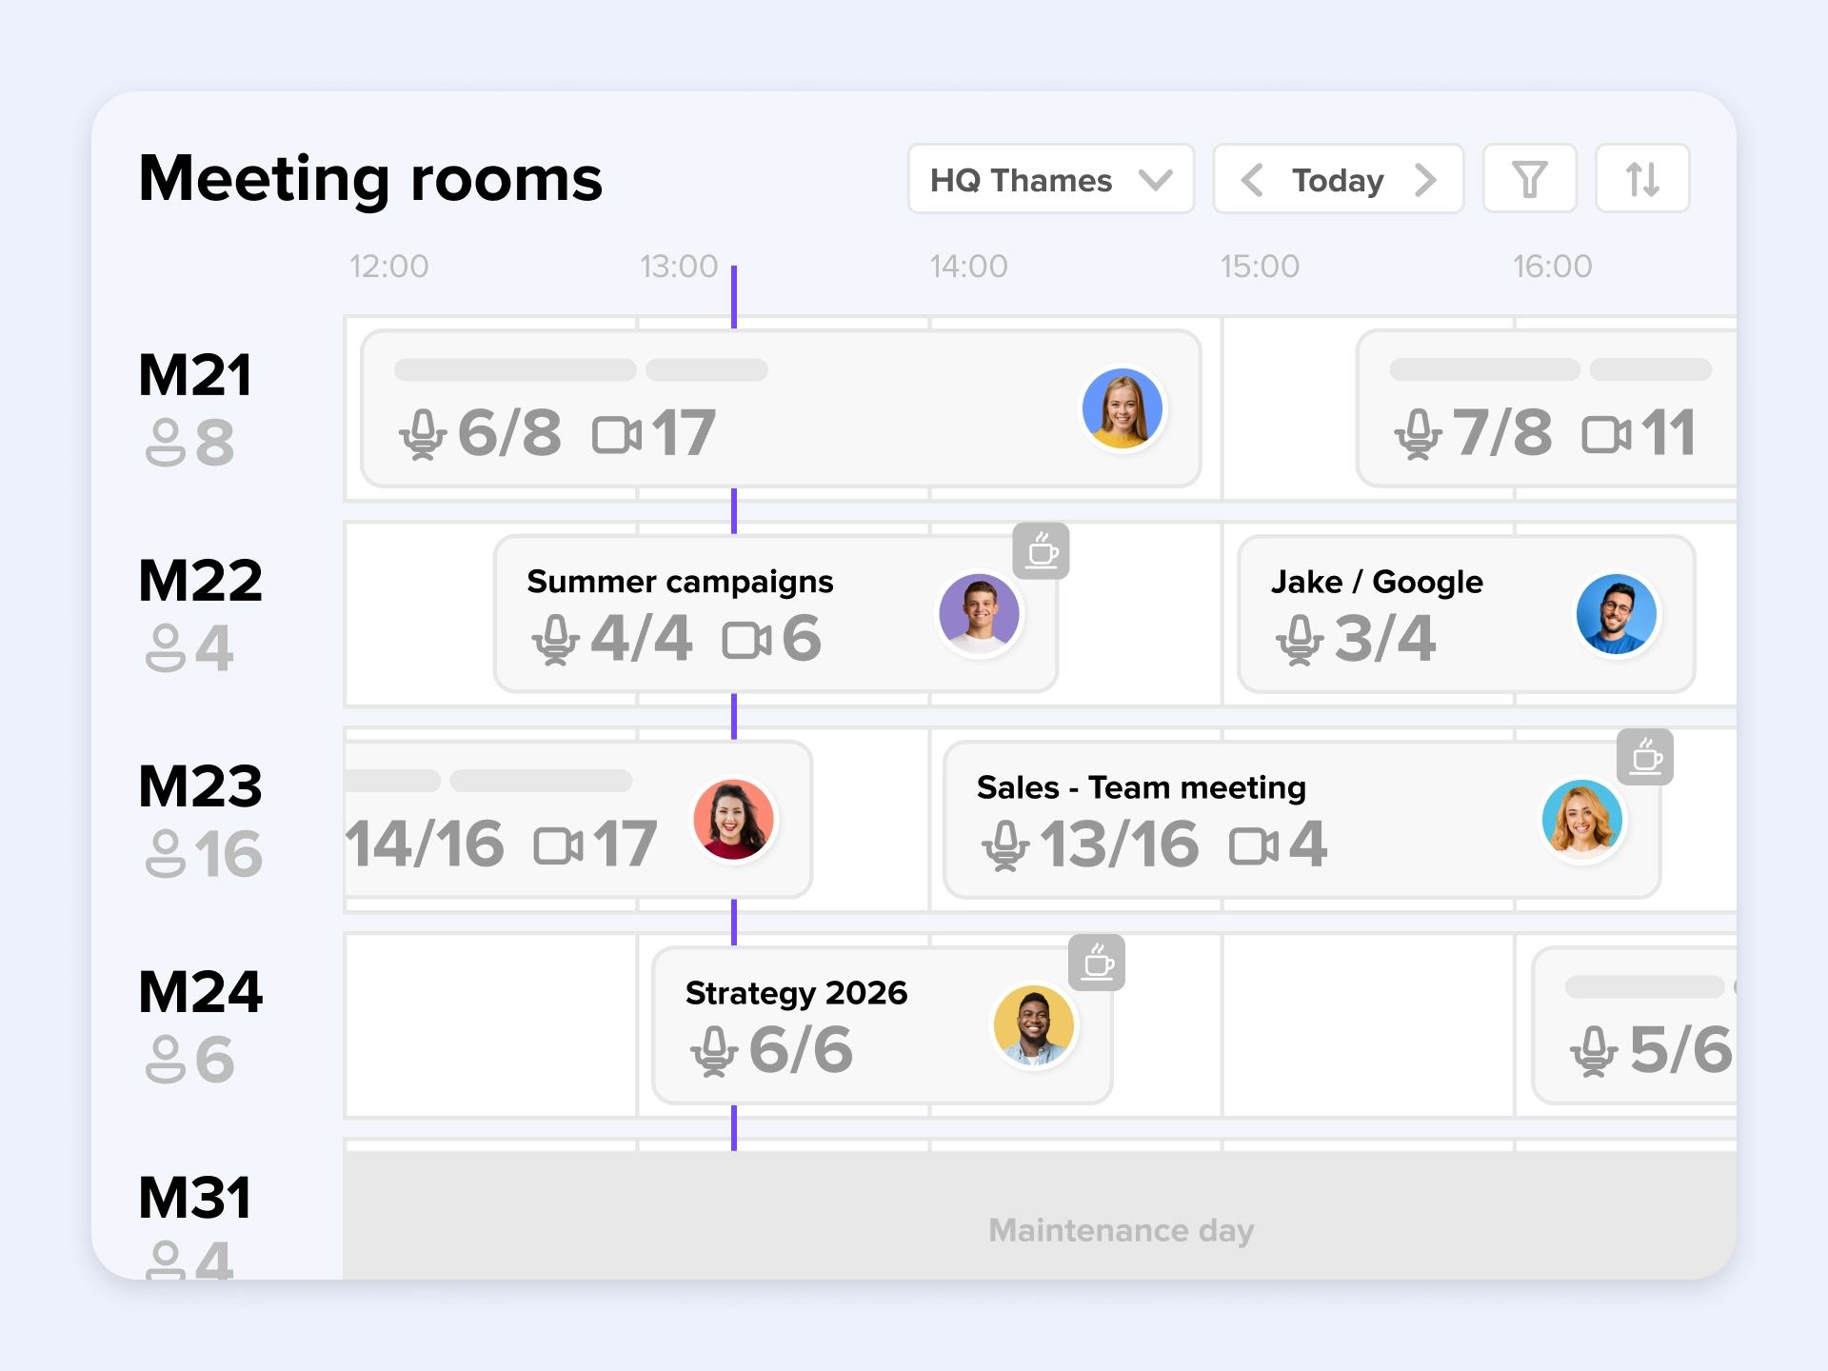Select the M24 room label
This screenshot has height=1371, width=1828.
click(200, 991)
